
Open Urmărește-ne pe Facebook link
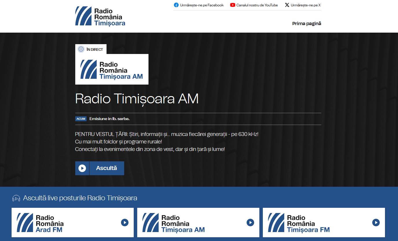201,5
